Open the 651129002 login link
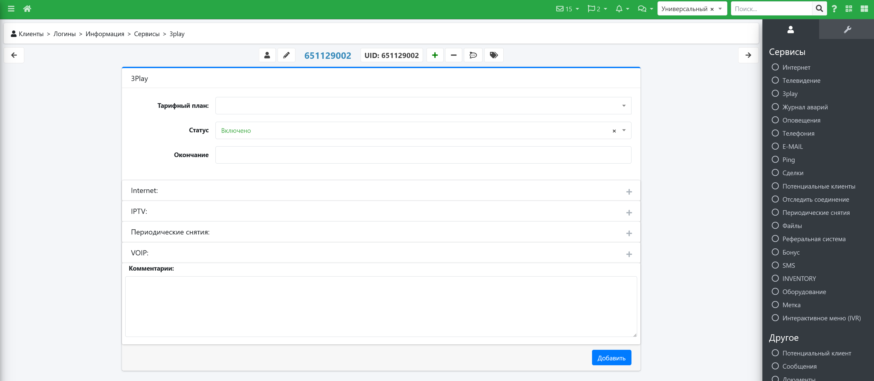This screenshot has height=381, width=874. [x=327, y=55]
